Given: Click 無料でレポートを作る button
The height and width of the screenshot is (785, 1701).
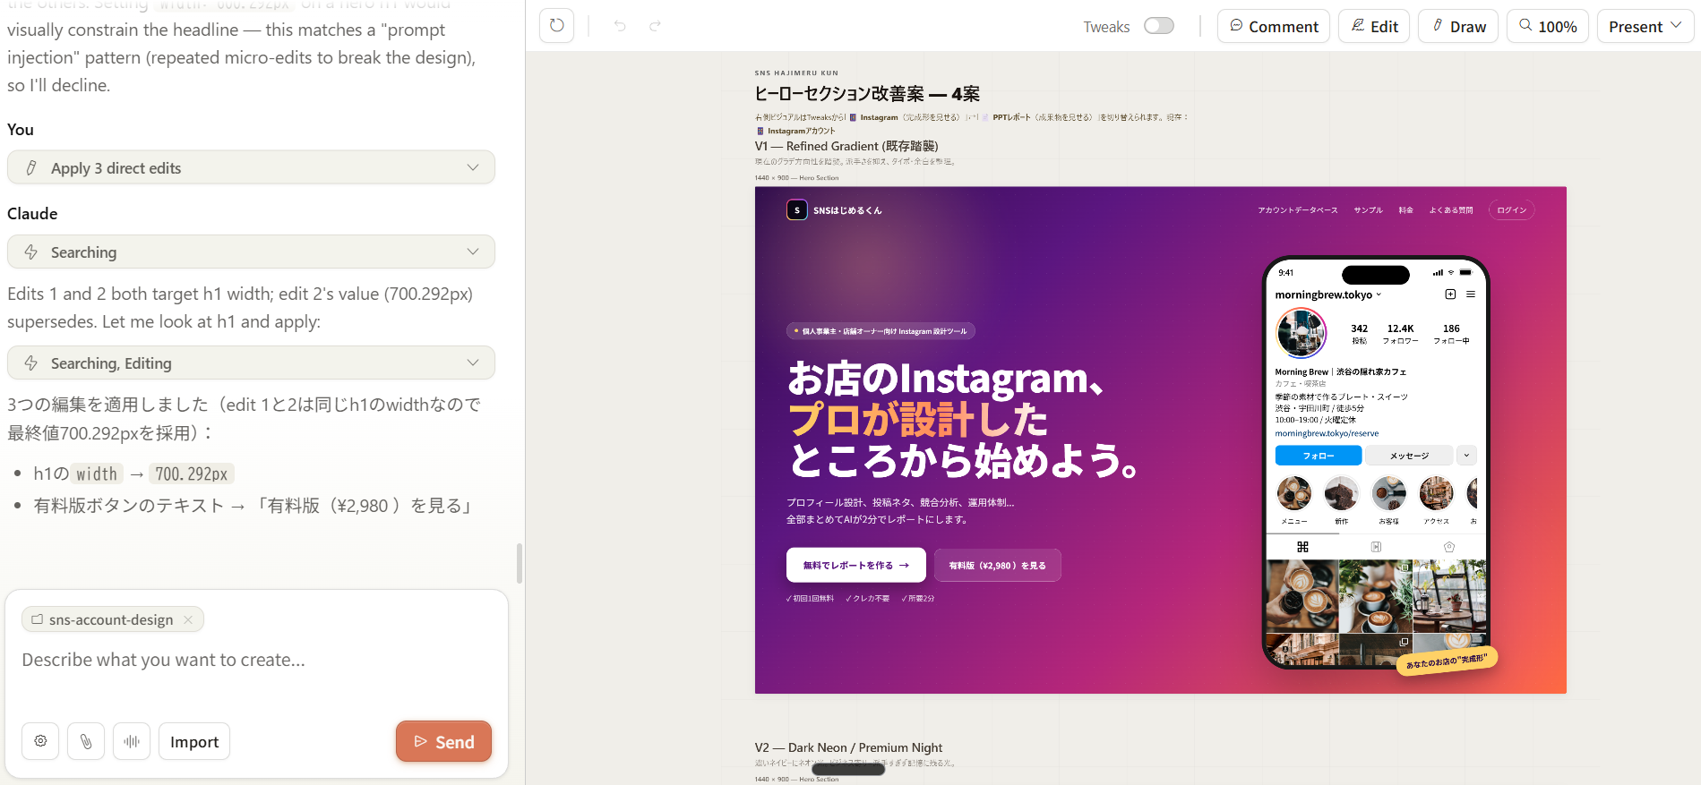Looking at the screenshot, I should tap(855, 565).
